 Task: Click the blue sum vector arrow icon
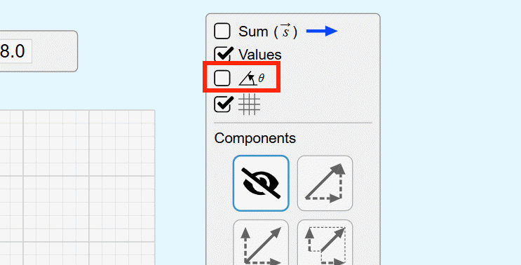(322, 32)
